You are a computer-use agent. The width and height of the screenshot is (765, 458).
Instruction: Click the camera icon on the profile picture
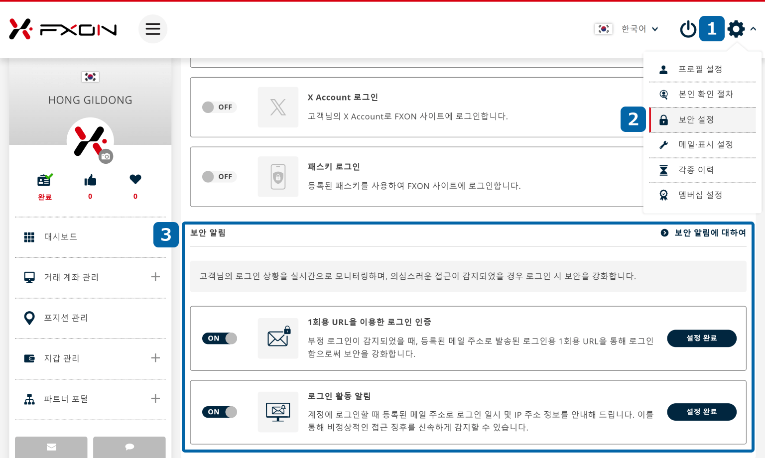pos(106,156)
